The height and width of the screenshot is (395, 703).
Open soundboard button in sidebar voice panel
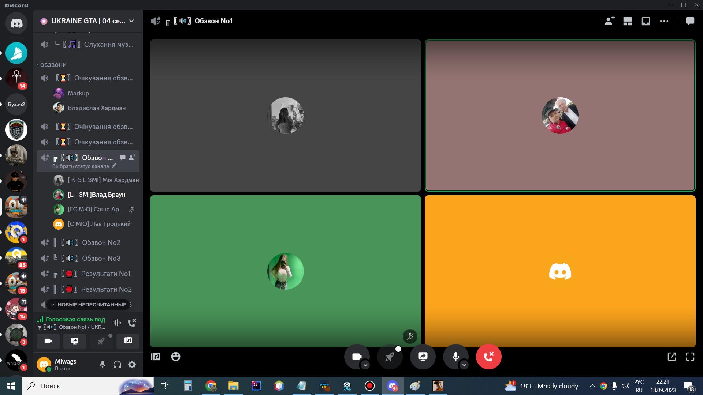pos(128,341)
